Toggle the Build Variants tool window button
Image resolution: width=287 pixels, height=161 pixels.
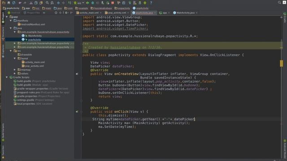pyautogui.click(x=3, y=132)
